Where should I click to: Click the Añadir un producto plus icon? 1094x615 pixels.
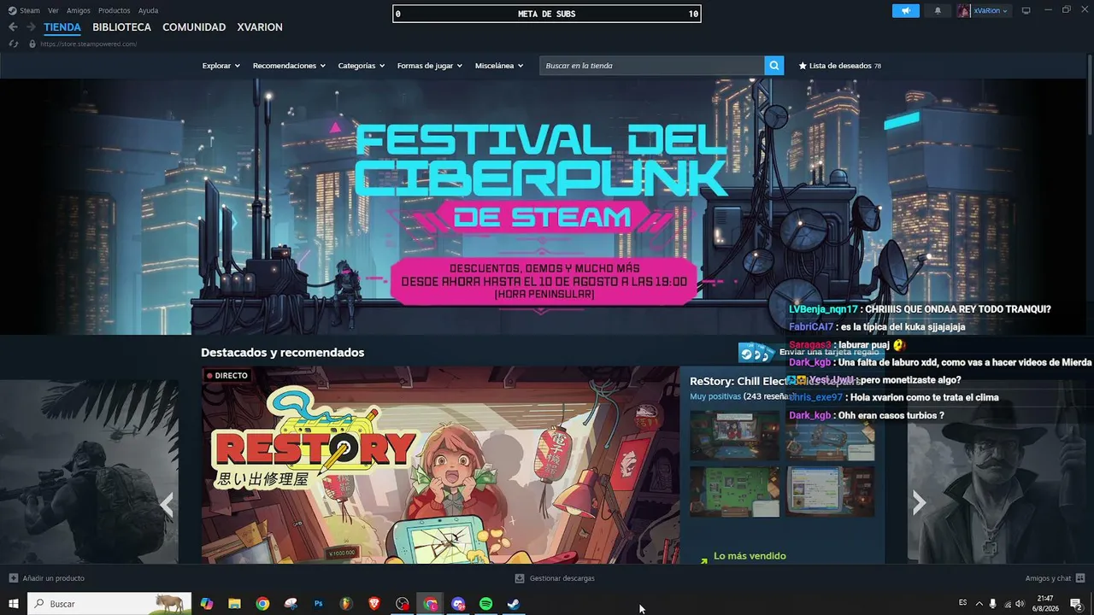[x=13, y=578]
